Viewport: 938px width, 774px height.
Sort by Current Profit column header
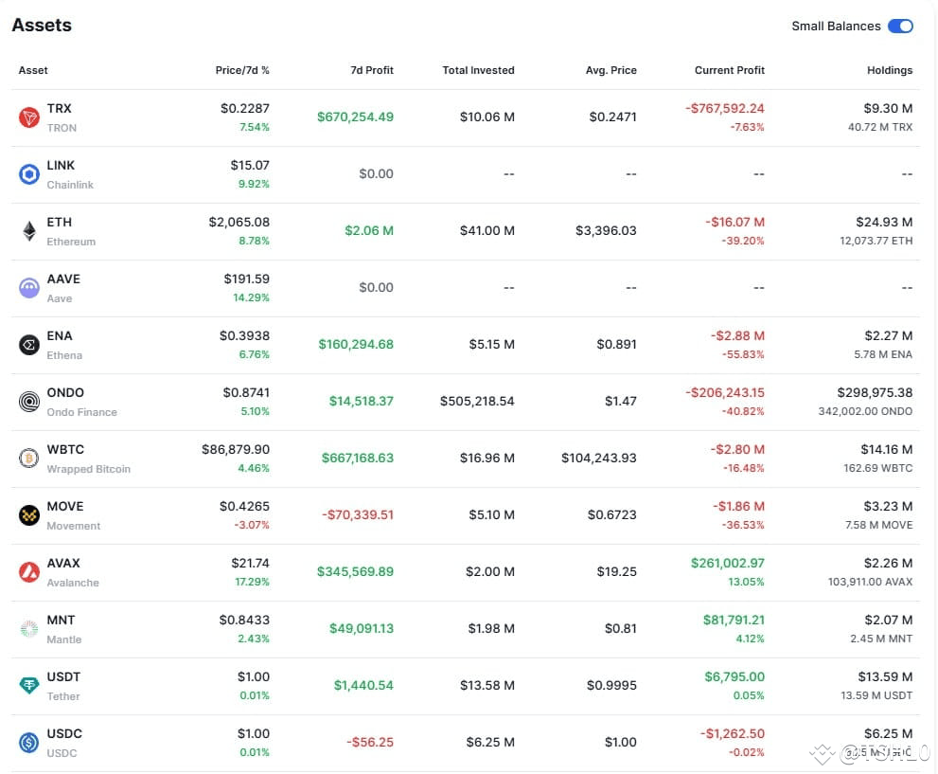pos(729,71)
